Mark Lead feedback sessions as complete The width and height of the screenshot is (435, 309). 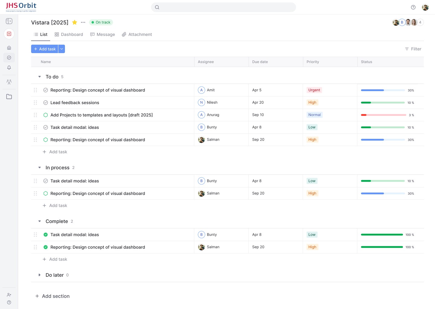pyautogui.click(x=46, y=103)
